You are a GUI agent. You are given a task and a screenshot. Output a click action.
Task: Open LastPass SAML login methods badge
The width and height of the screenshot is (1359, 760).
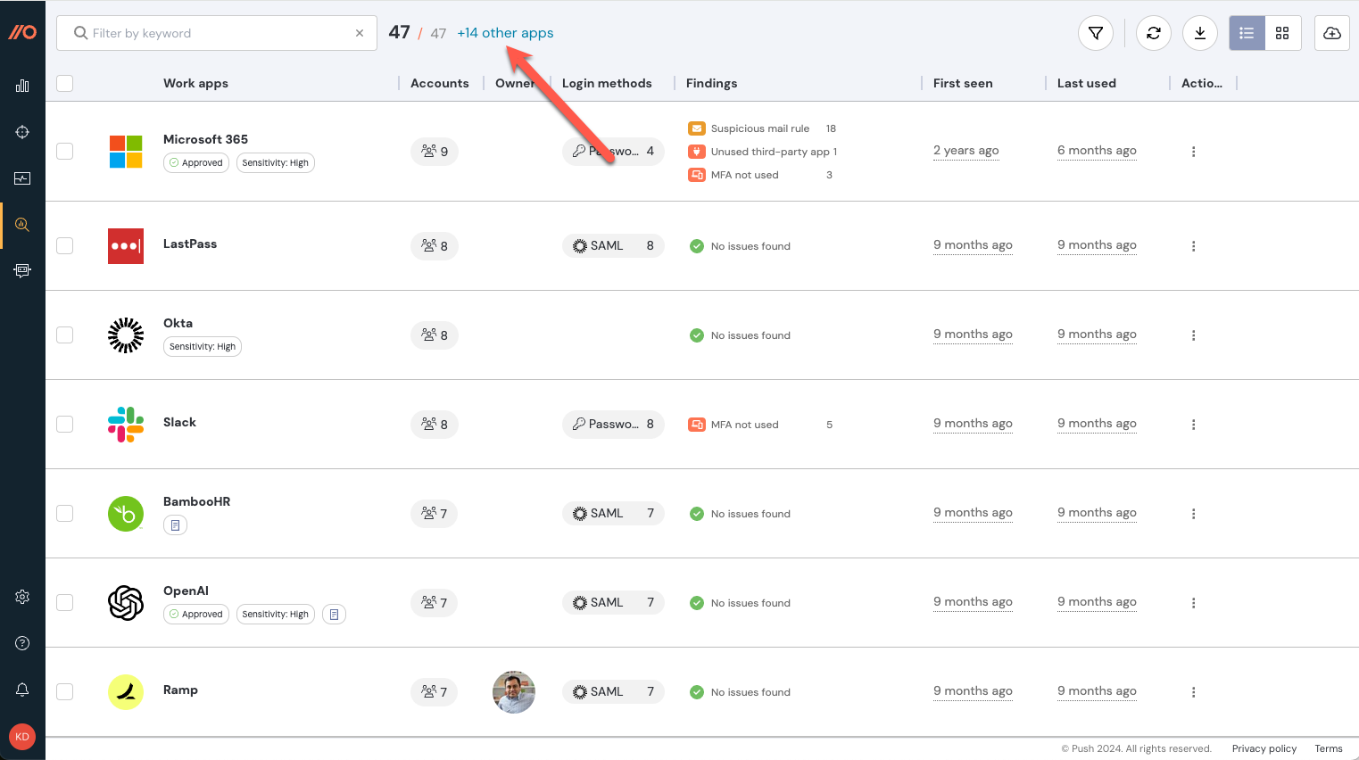[x=613, y=246]
